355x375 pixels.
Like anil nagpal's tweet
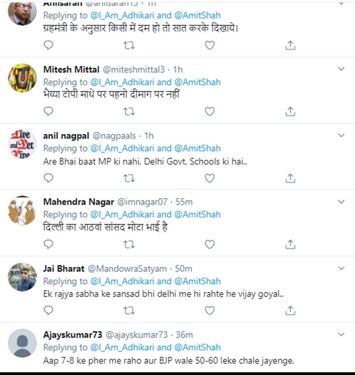click(x=210, y=178)
